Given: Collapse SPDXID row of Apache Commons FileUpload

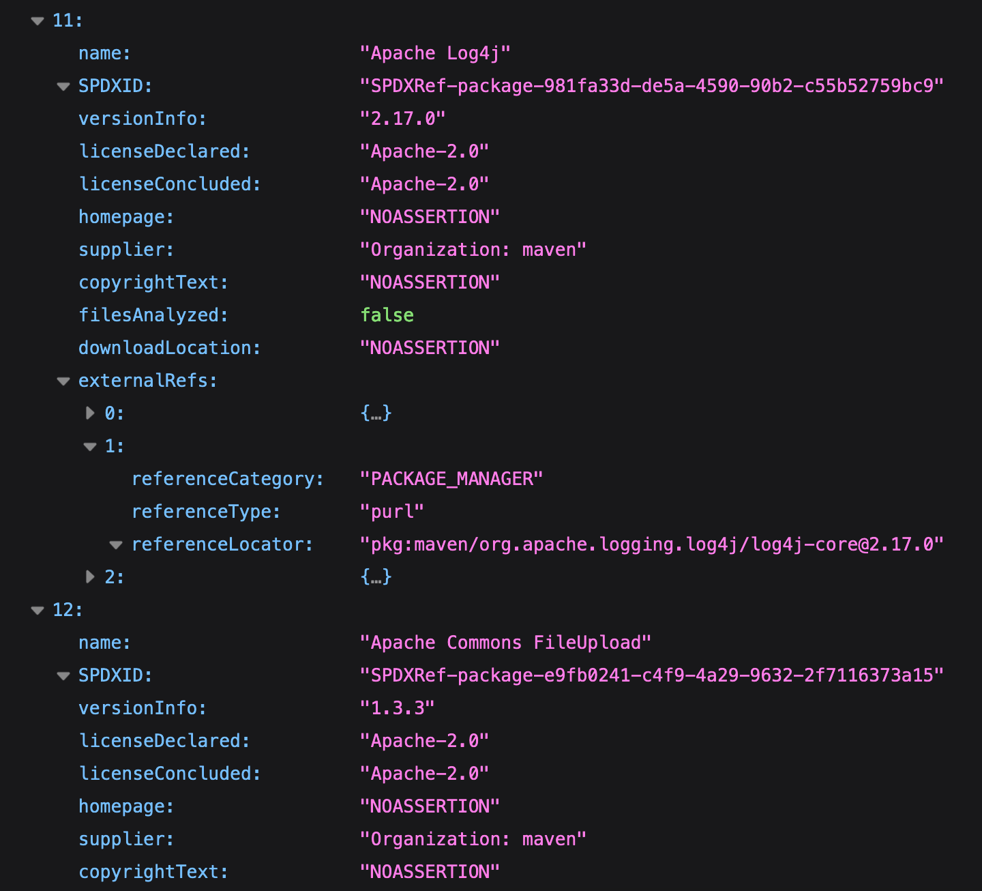Looking at the screenshot, I should pyautogui.click(x=63, y=676).
